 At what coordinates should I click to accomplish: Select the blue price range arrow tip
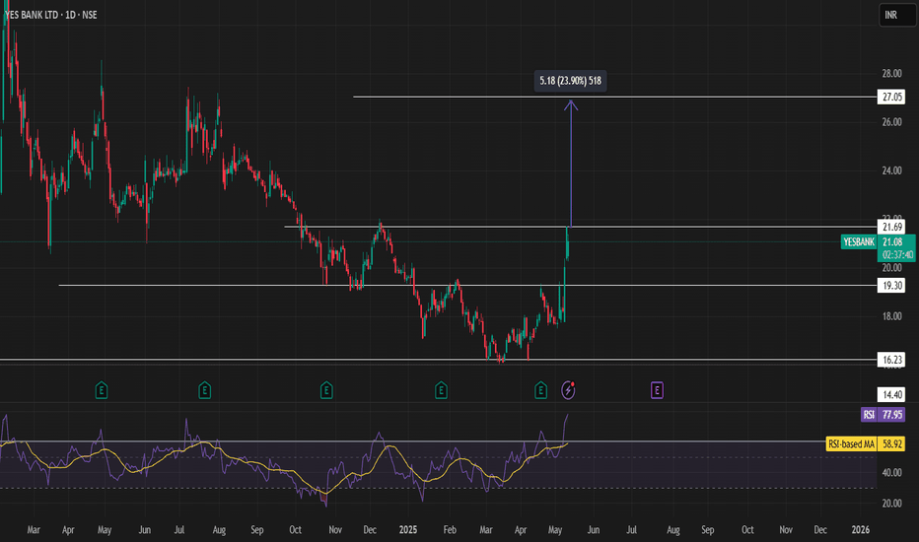point(571,104)
